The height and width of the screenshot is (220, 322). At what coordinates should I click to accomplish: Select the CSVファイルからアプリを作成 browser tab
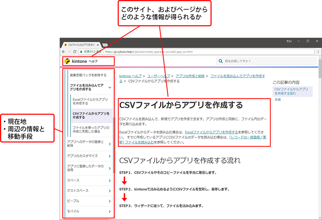tap(82, 45)
